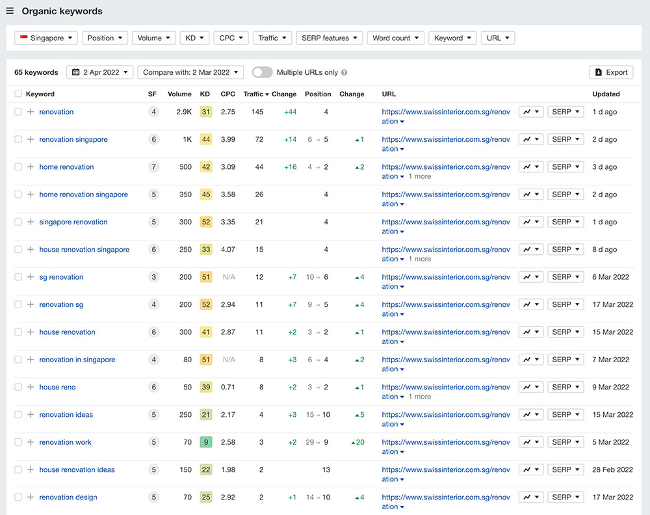Tick the checkbox for singapore renovation row

(x=18, y=222)
